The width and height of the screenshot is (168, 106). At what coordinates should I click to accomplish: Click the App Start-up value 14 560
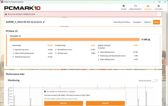coord(50,50)
